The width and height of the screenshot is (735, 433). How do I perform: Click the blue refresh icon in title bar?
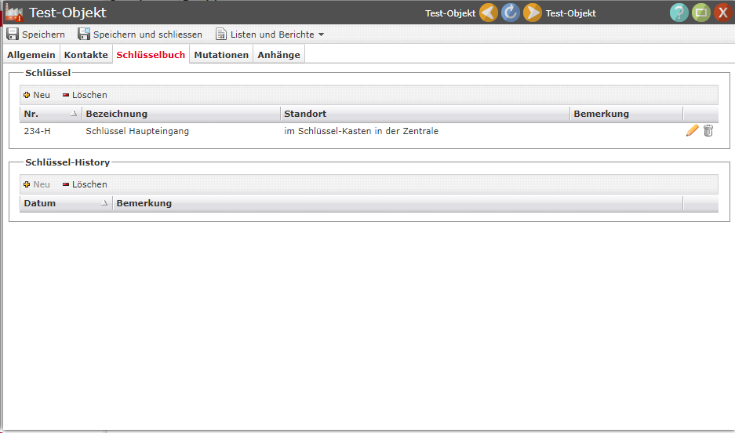click(511, 13)
